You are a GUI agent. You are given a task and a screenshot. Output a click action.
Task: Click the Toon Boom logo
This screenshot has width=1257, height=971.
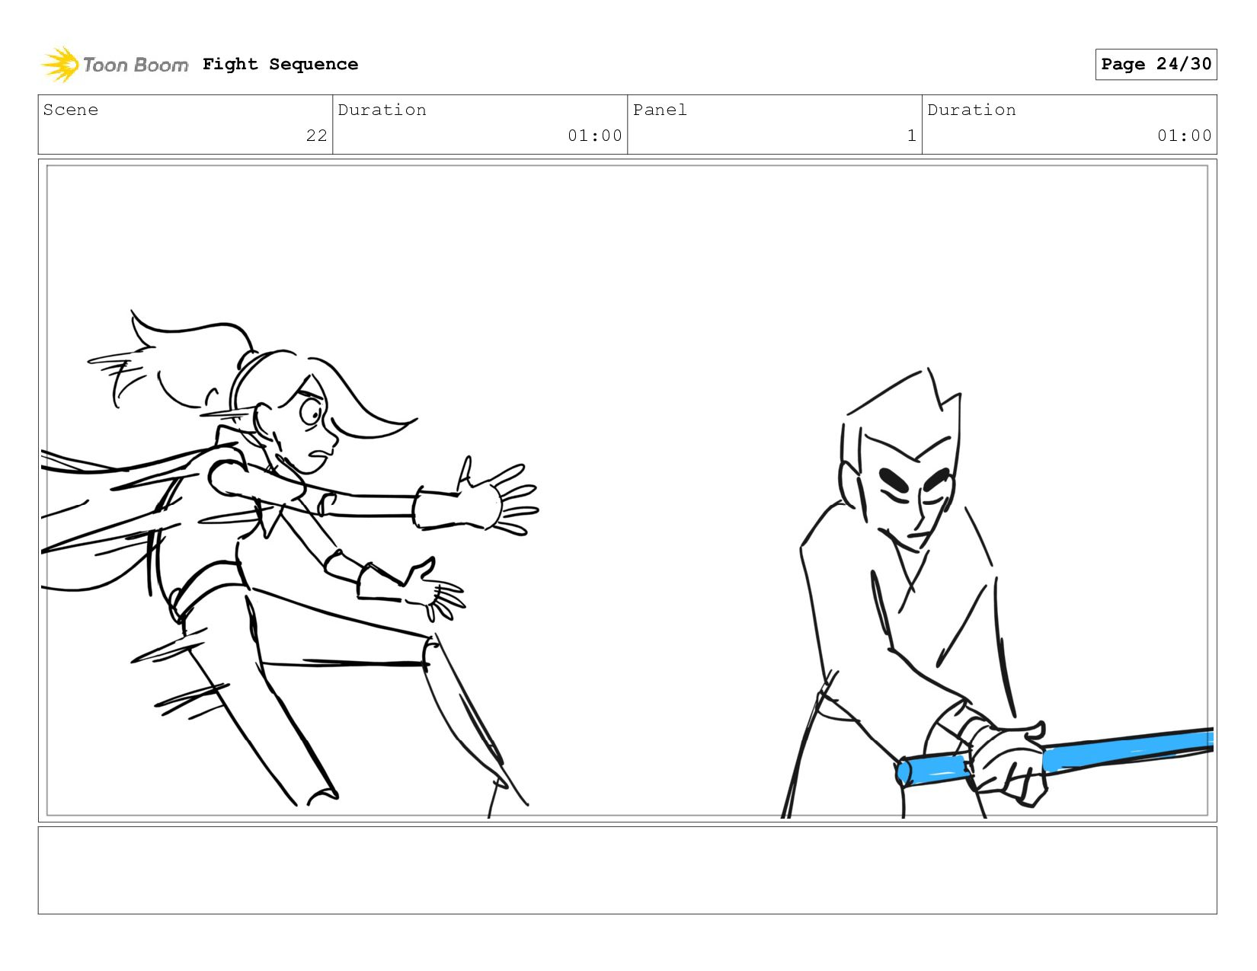pyautogui.click(x=114, y=64)
